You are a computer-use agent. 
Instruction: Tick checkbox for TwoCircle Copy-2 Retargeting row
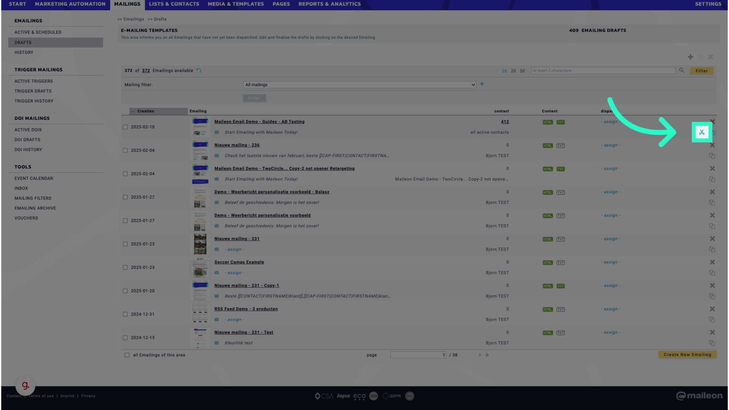(125, 174)
